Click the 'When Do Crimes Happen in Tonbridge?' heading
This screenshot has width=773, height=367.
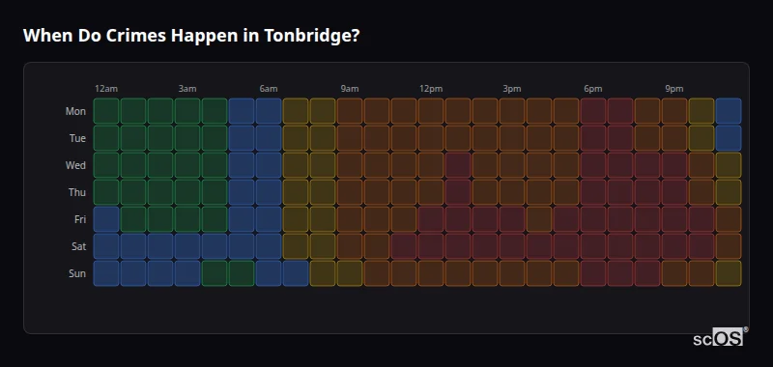[x=191, y=36]
